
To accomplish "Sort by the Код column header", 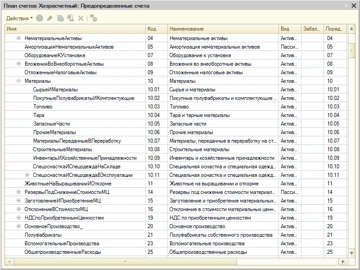I will [157, 29].
